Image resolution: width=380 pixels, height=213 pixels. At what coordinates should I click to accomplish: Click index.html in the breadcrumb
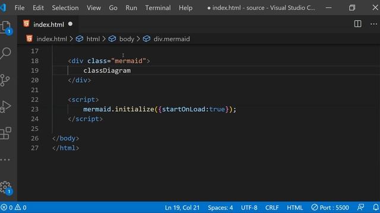tap(52, 39)
